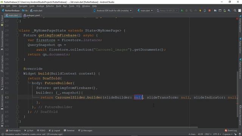The image size is (242, 136).
Task: Open Resource Manager side panel
Action: [2, 40]
